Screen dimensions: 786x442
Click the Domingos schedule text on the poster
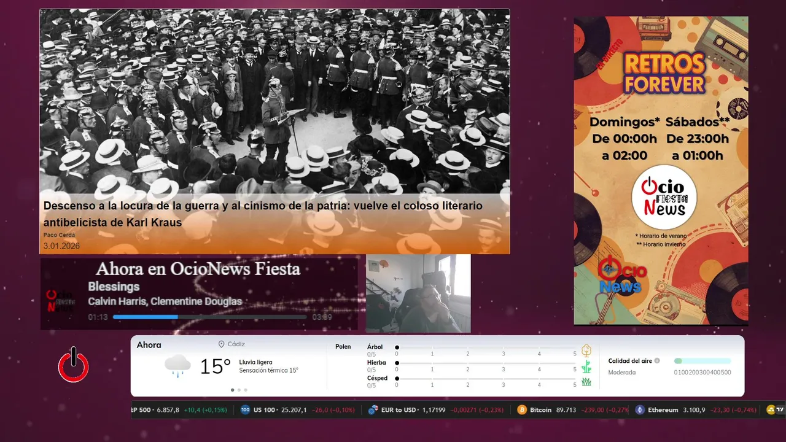click(625, 139)
